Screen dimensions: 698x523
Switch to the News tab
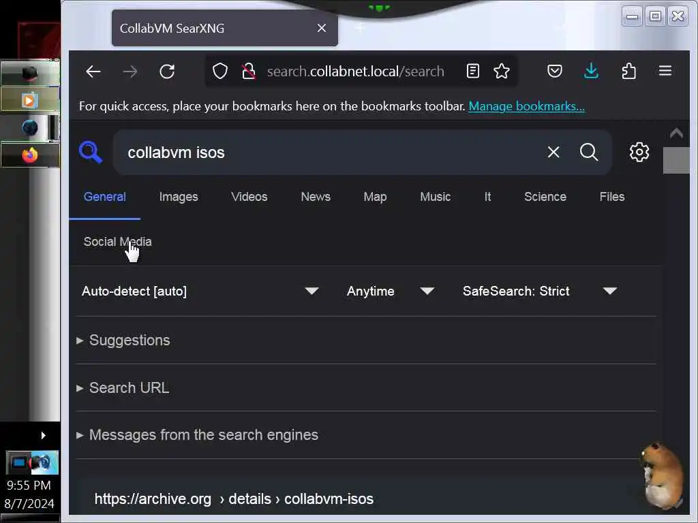tap(316, 197)
